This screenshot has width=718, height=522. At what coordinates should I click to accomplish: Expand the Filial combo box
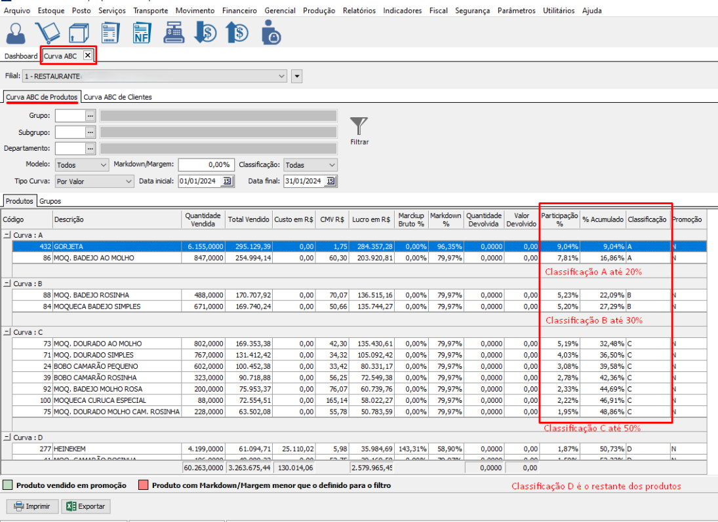282,77
